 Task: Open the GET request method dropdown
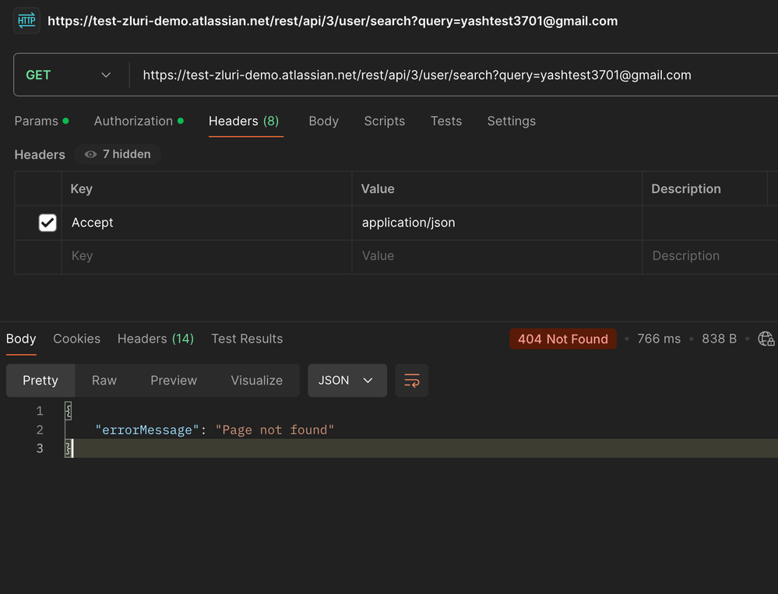(x=70, y=76)
